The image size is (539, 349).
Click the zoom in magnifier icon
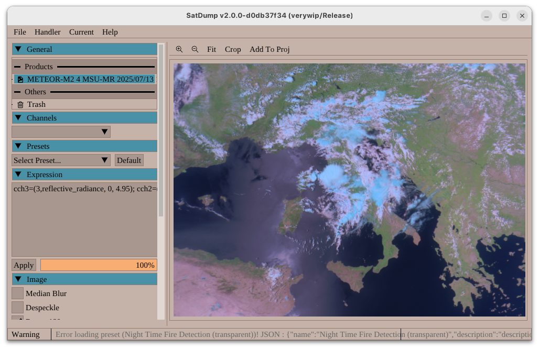[179, 49]
